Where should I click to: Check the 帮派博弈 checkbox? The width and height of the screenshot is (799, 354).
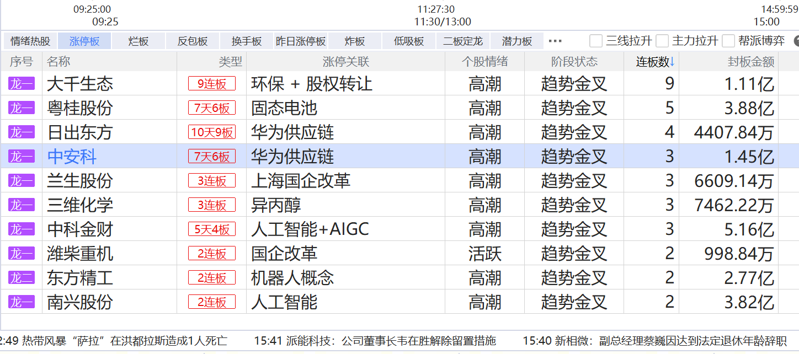[728, 41]
